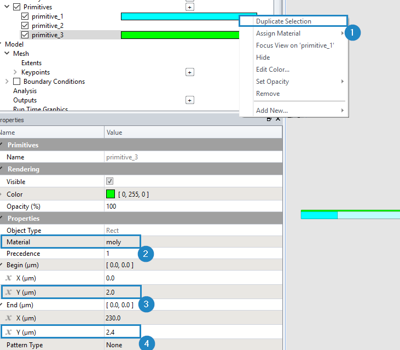Select the Analysis tree item
400x350 pixels.
click(x=25, y=91)
